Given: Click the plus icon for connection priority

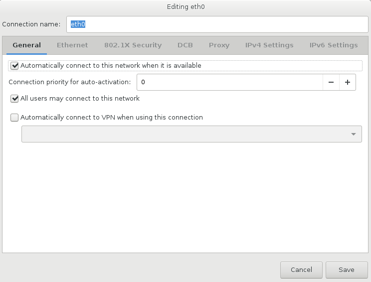Looking at the screenshot, I should 348,82.
